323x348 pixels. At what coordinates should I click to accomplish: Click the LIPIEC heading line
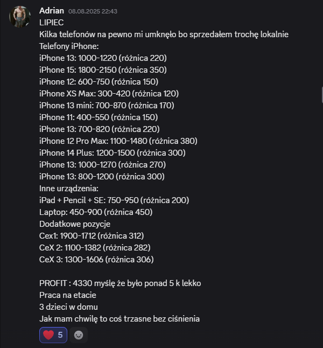point(52,23)
